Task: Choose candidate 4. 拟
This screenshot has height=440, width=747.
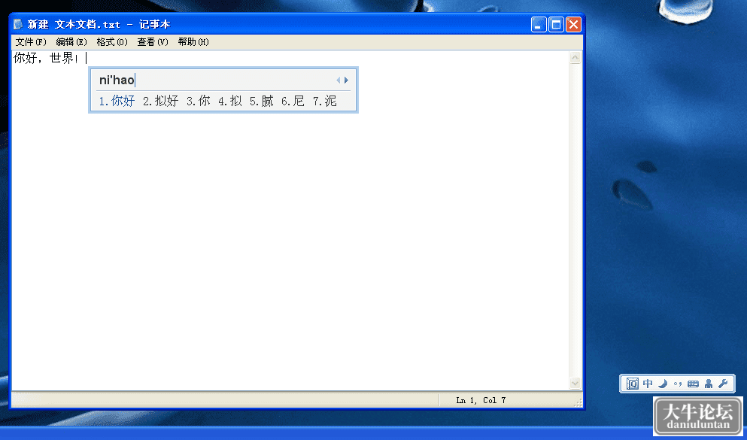Action: (x=230, y=101)
